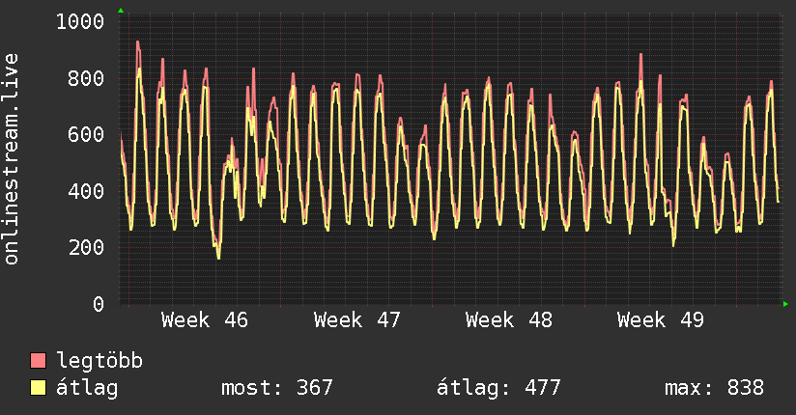Click the 400 y-axis tick label
The width and height of the screenshot is (796, 415).
[86, 191]
